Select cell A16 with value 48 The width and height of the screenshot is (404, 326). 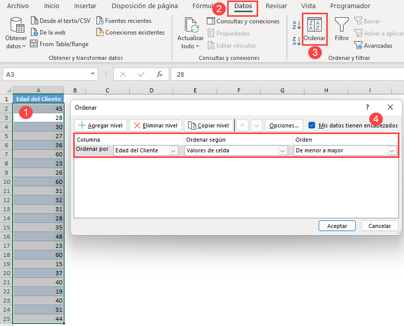coord(39,237)
